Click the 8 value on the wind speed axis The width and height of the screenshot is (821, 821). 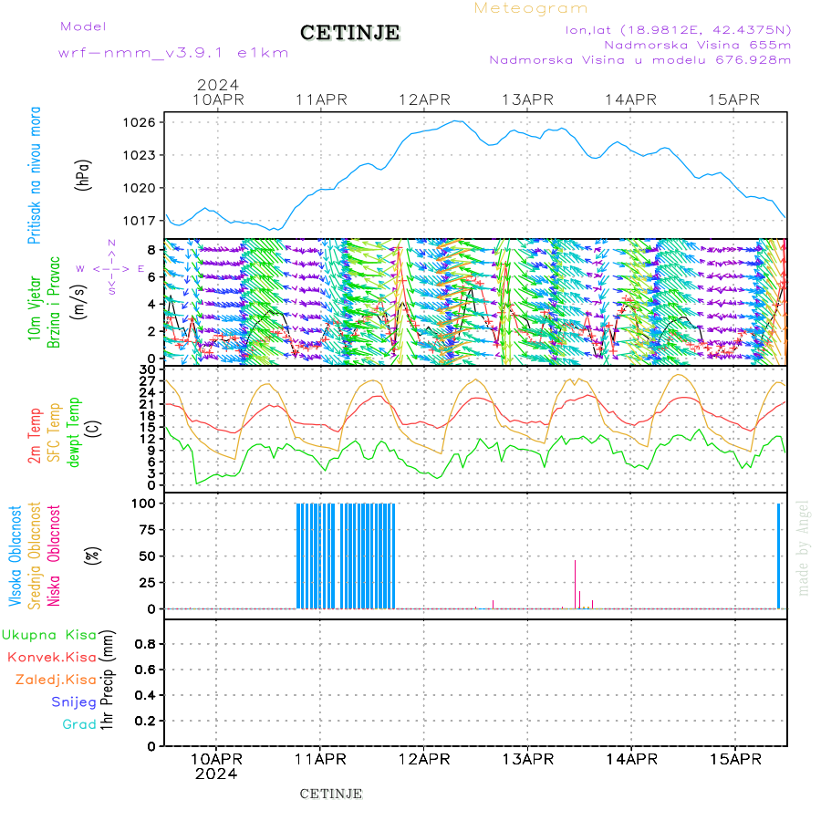point(151,250)
